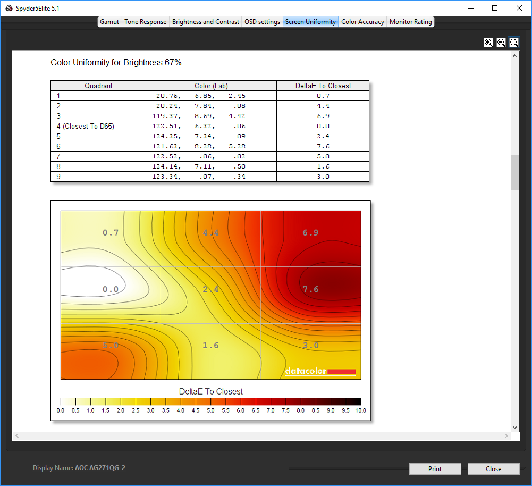Click the zoom to fit magnifier icon

click(514, 43)
